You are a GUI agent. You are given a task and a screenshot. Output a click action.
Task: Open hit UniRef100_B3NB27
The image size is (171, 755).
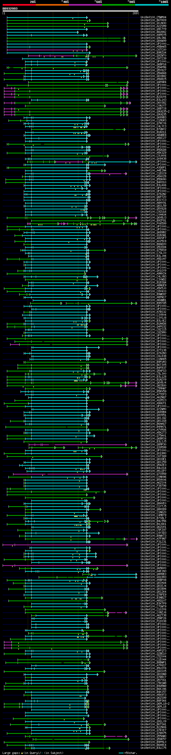pos(153,598)
